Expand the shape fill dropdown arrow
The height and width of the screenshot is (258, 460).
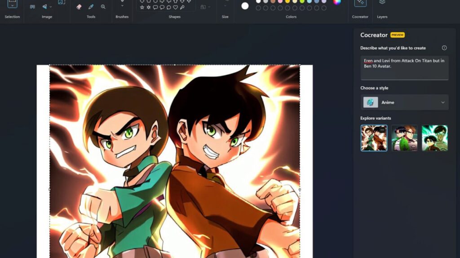209,7
